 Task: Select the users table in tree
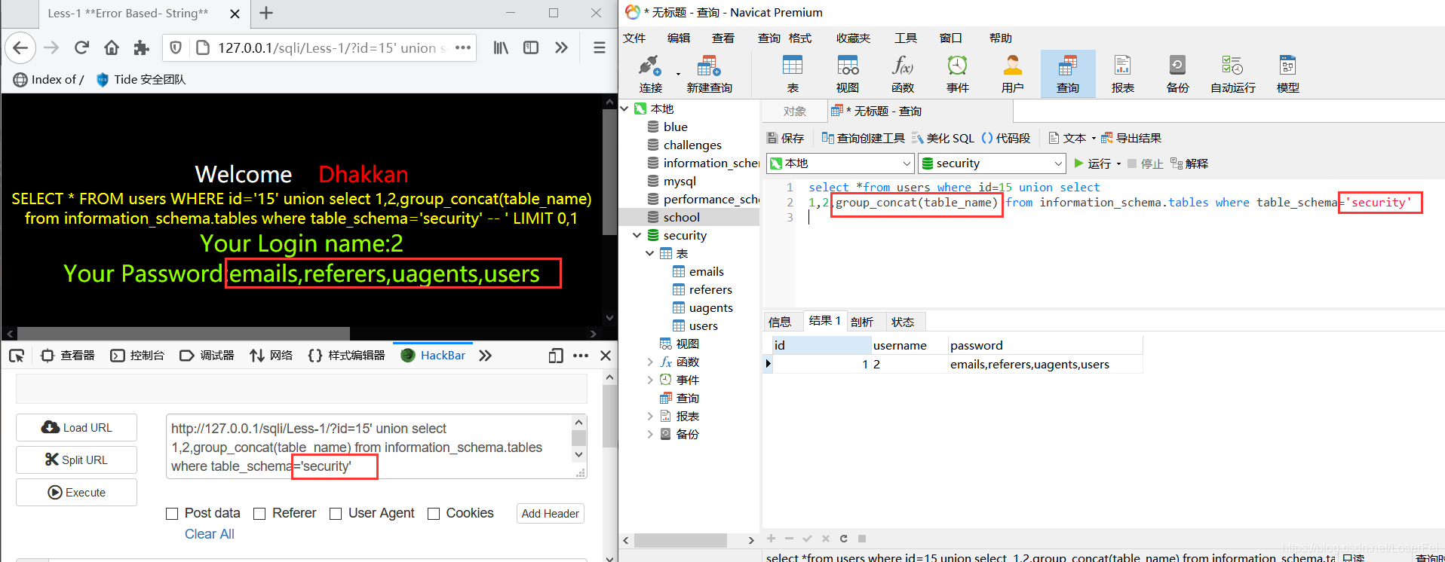703,326
